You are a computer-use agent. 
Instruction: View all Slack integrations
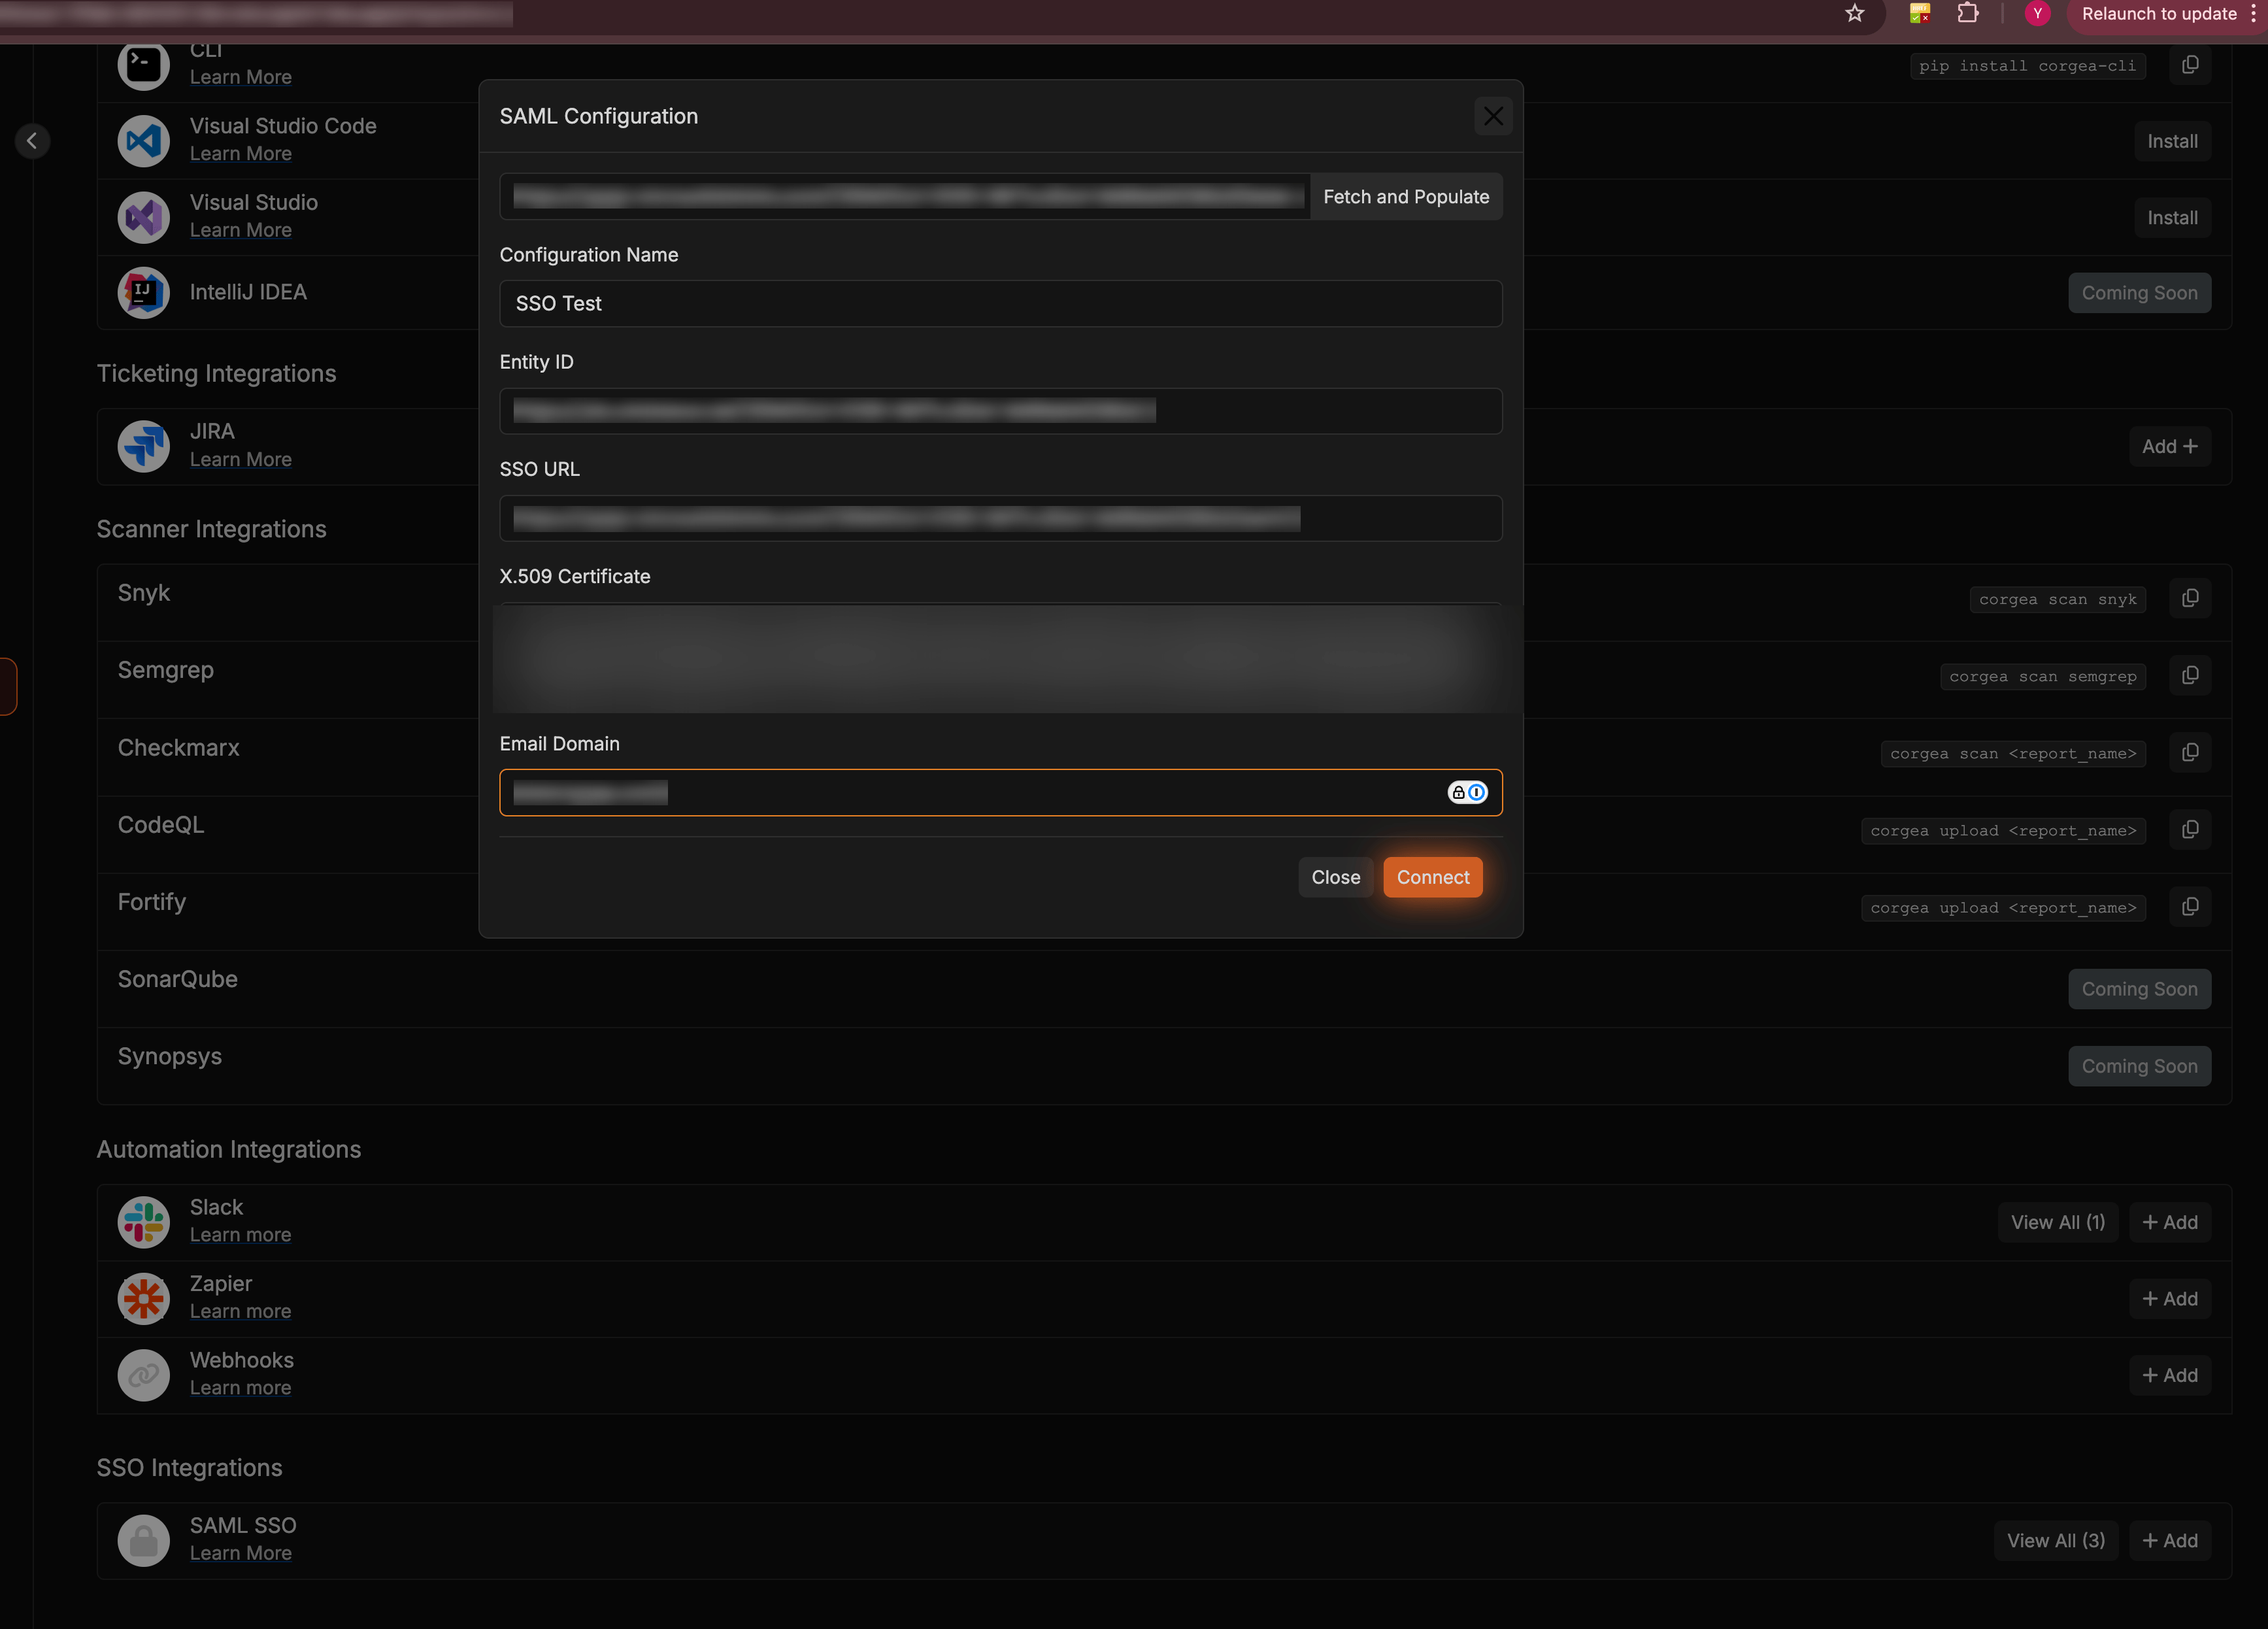point(2058,1222)
